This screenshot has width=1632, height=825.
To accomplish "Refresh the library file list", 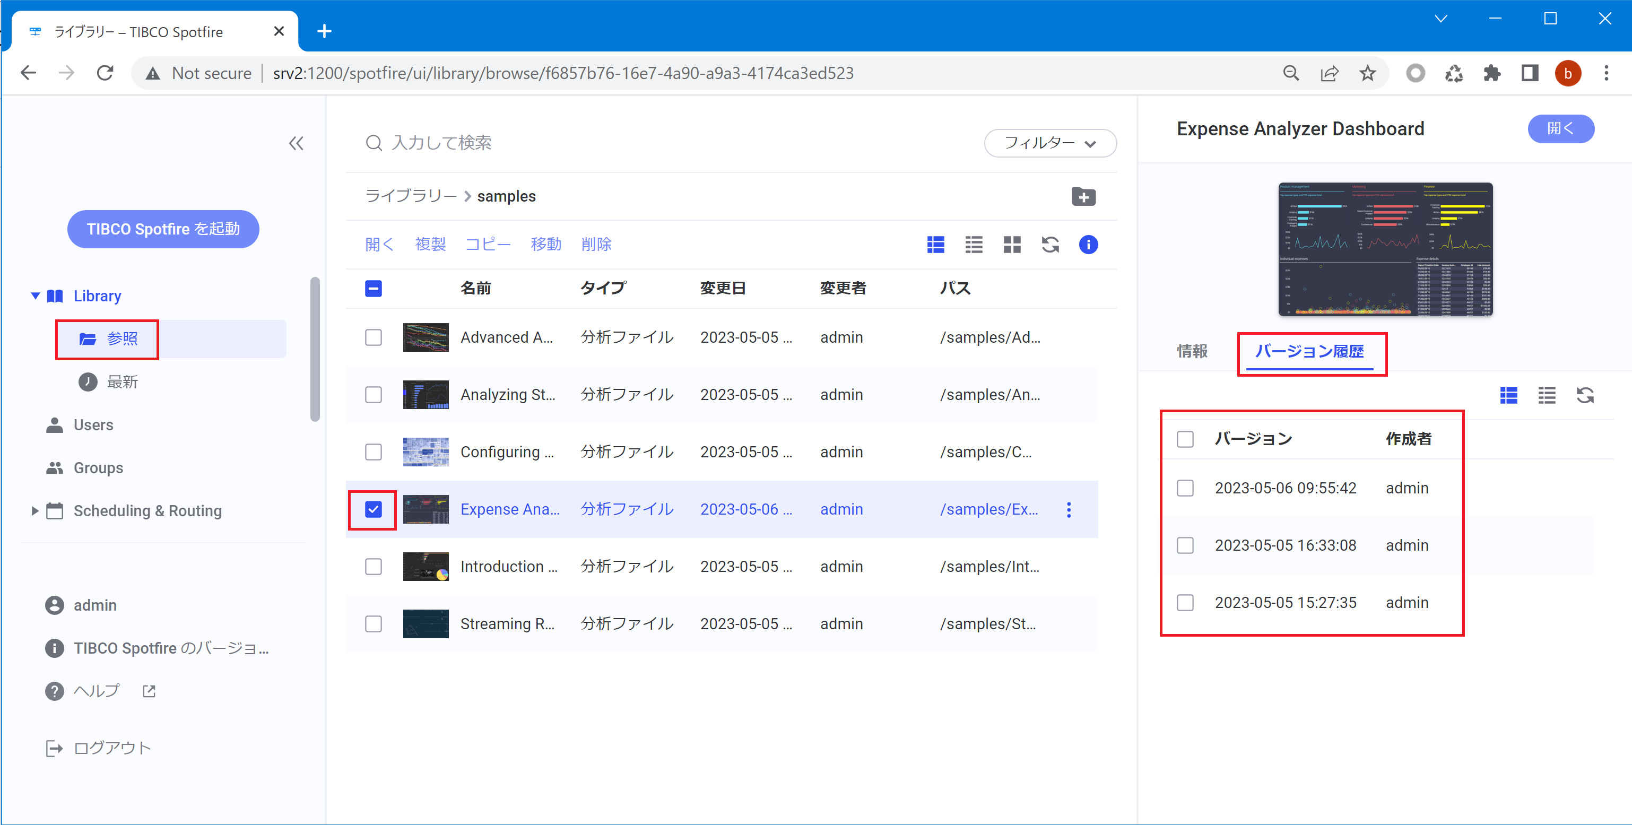I will pos(1050,245).
